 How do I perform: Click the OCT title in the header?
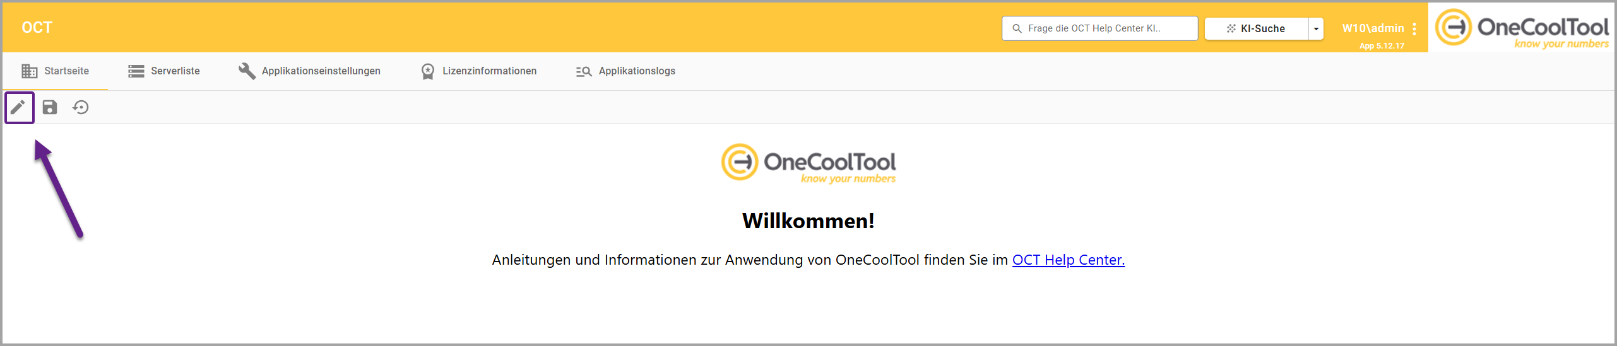point(37,28)
